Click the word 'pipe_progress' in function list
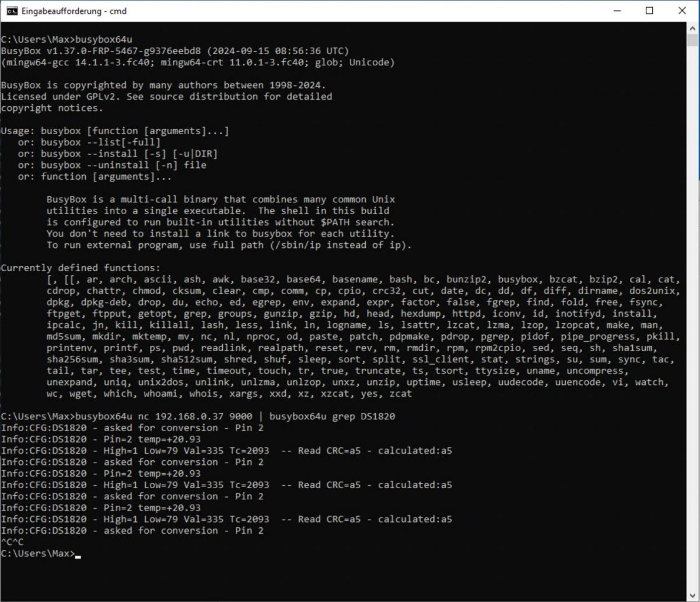The height and width of the screenshot is (602, 700). coord(598,337)
